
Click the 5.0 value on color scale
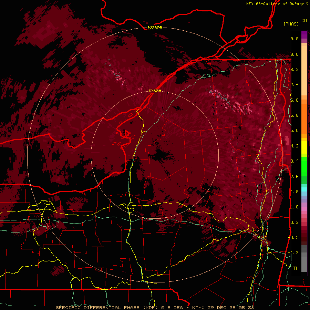294,131
